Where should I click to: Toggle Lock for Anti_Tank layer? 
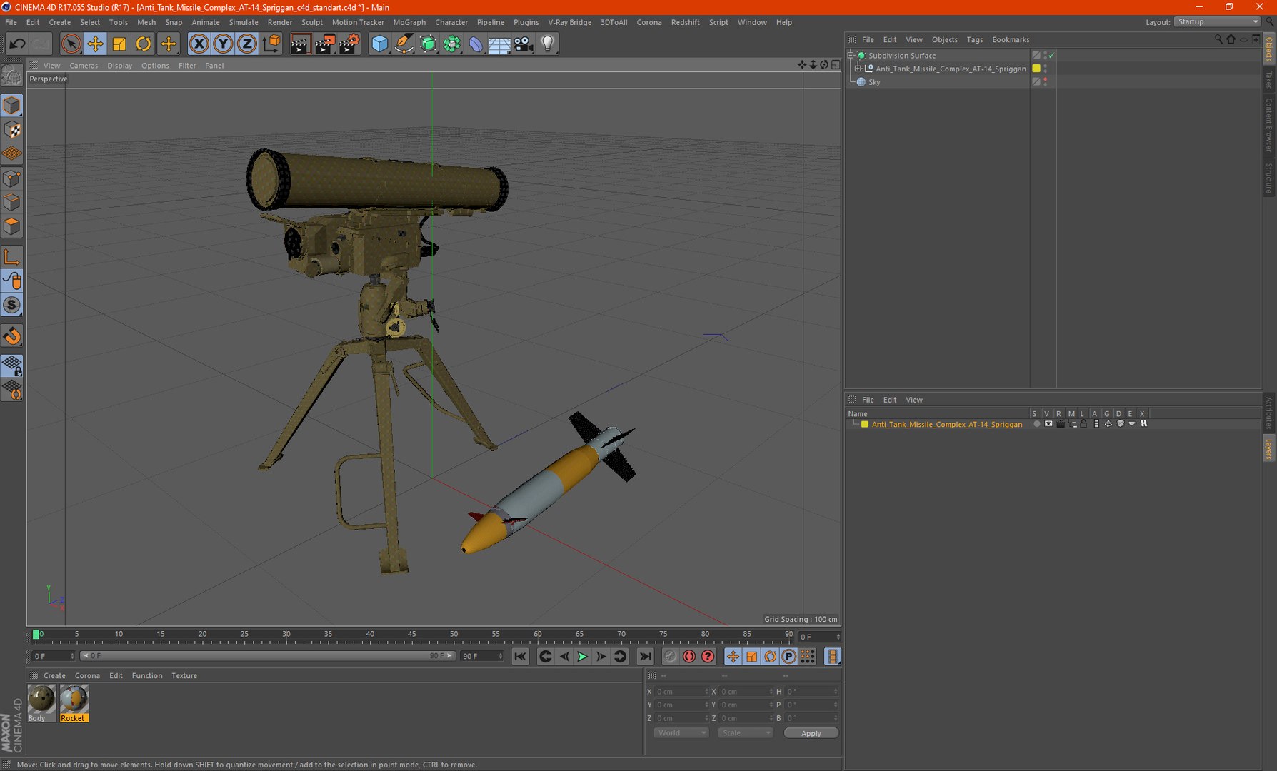coord(1084,424)
